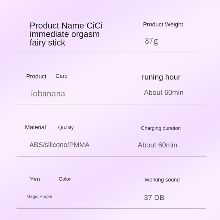Click the product name title text
Viewport: 220px width, 220px height.
[x=66, y=34]
